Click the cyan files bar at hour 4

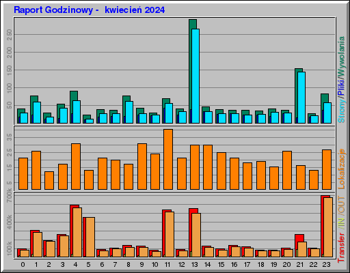coord(77,112)
